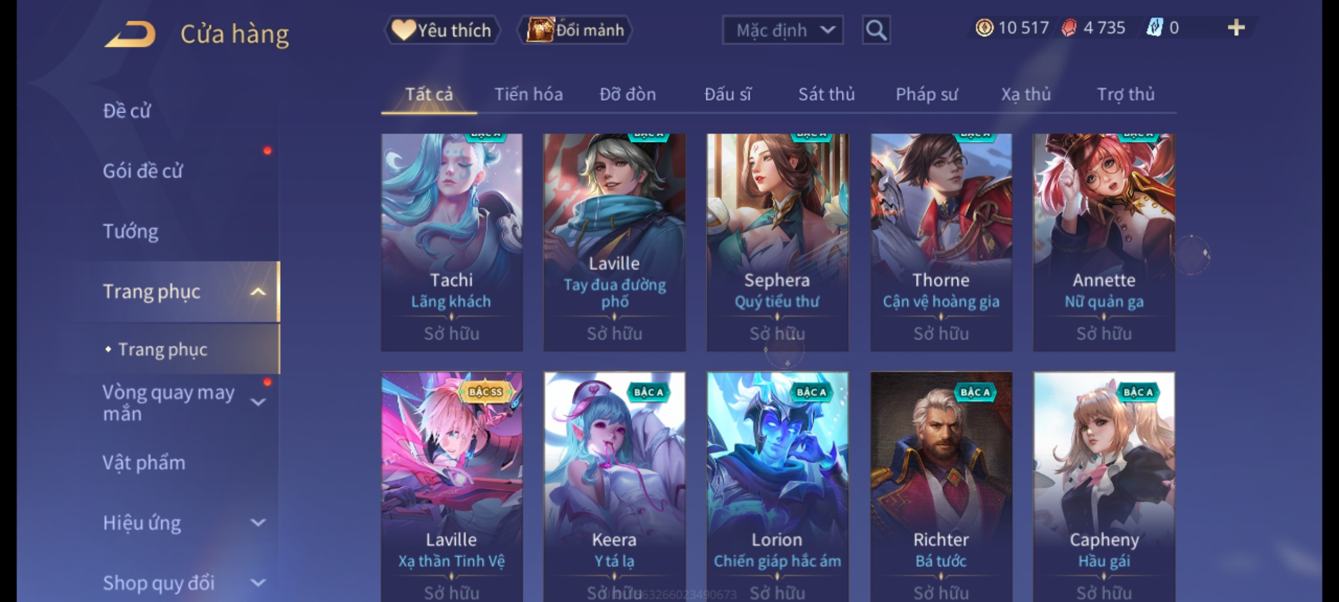Open Yêu thích favorites heart button
Image resolution: width=1339 pixels, height=602 pixels.
[x=442, y=30]
